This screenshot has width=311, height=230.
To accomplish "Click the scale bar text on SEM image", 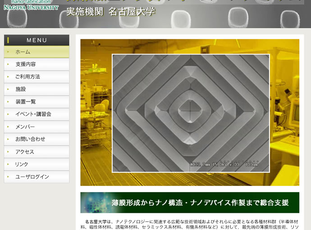I will [223, 164].
